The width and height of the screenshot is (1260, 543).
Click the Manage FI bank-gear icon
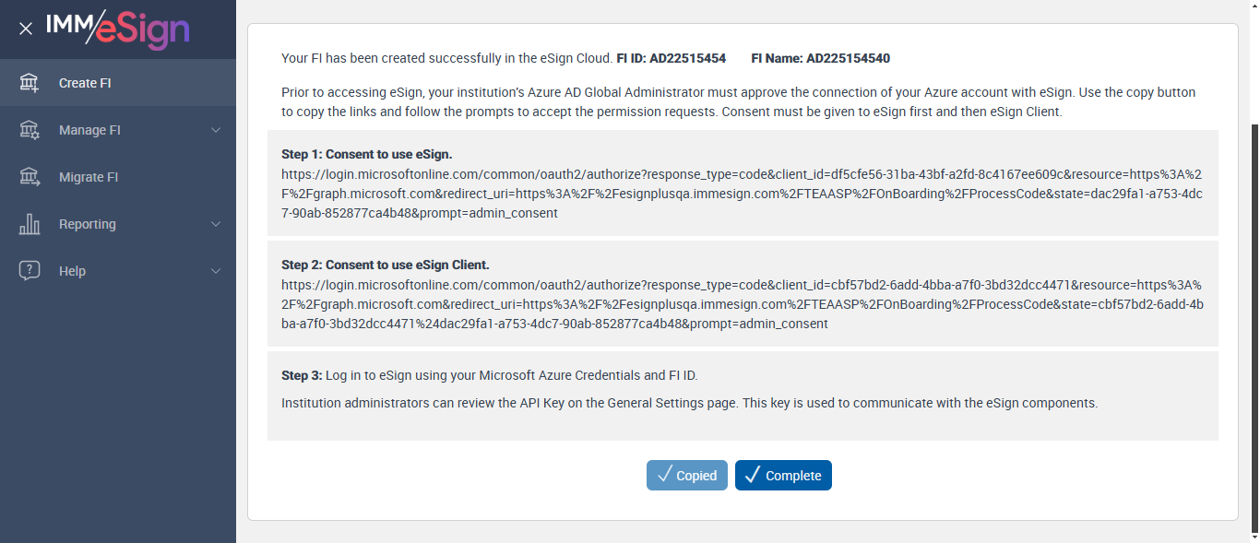(30, 130)
